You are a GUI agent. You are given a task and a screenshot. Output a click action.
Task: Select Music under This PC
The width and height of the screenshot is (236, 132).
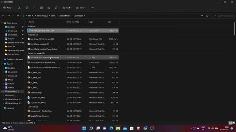pyautogui.click(x=10, y=80)
